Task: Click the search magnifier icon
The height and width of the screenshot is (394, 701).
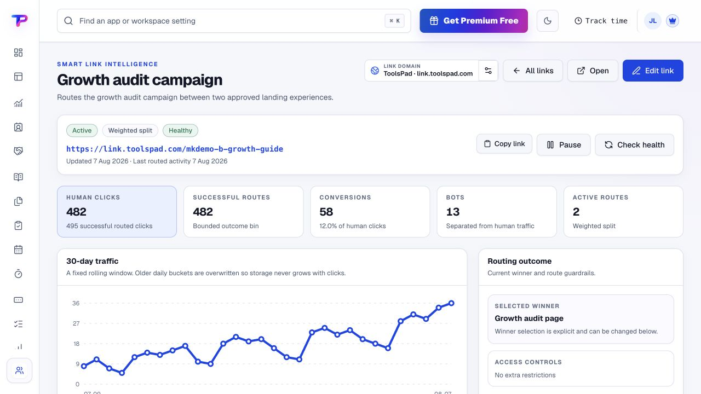Action: [68, 21]
